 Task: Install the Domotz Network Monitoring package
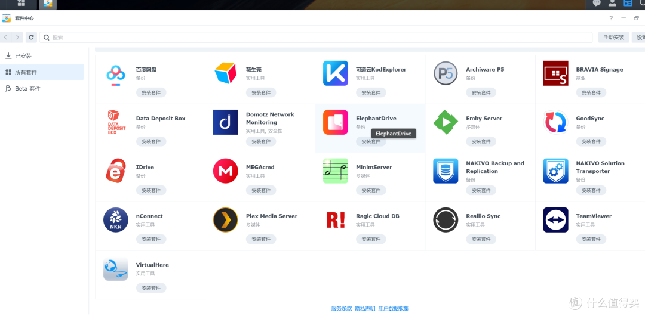(261, 141)
